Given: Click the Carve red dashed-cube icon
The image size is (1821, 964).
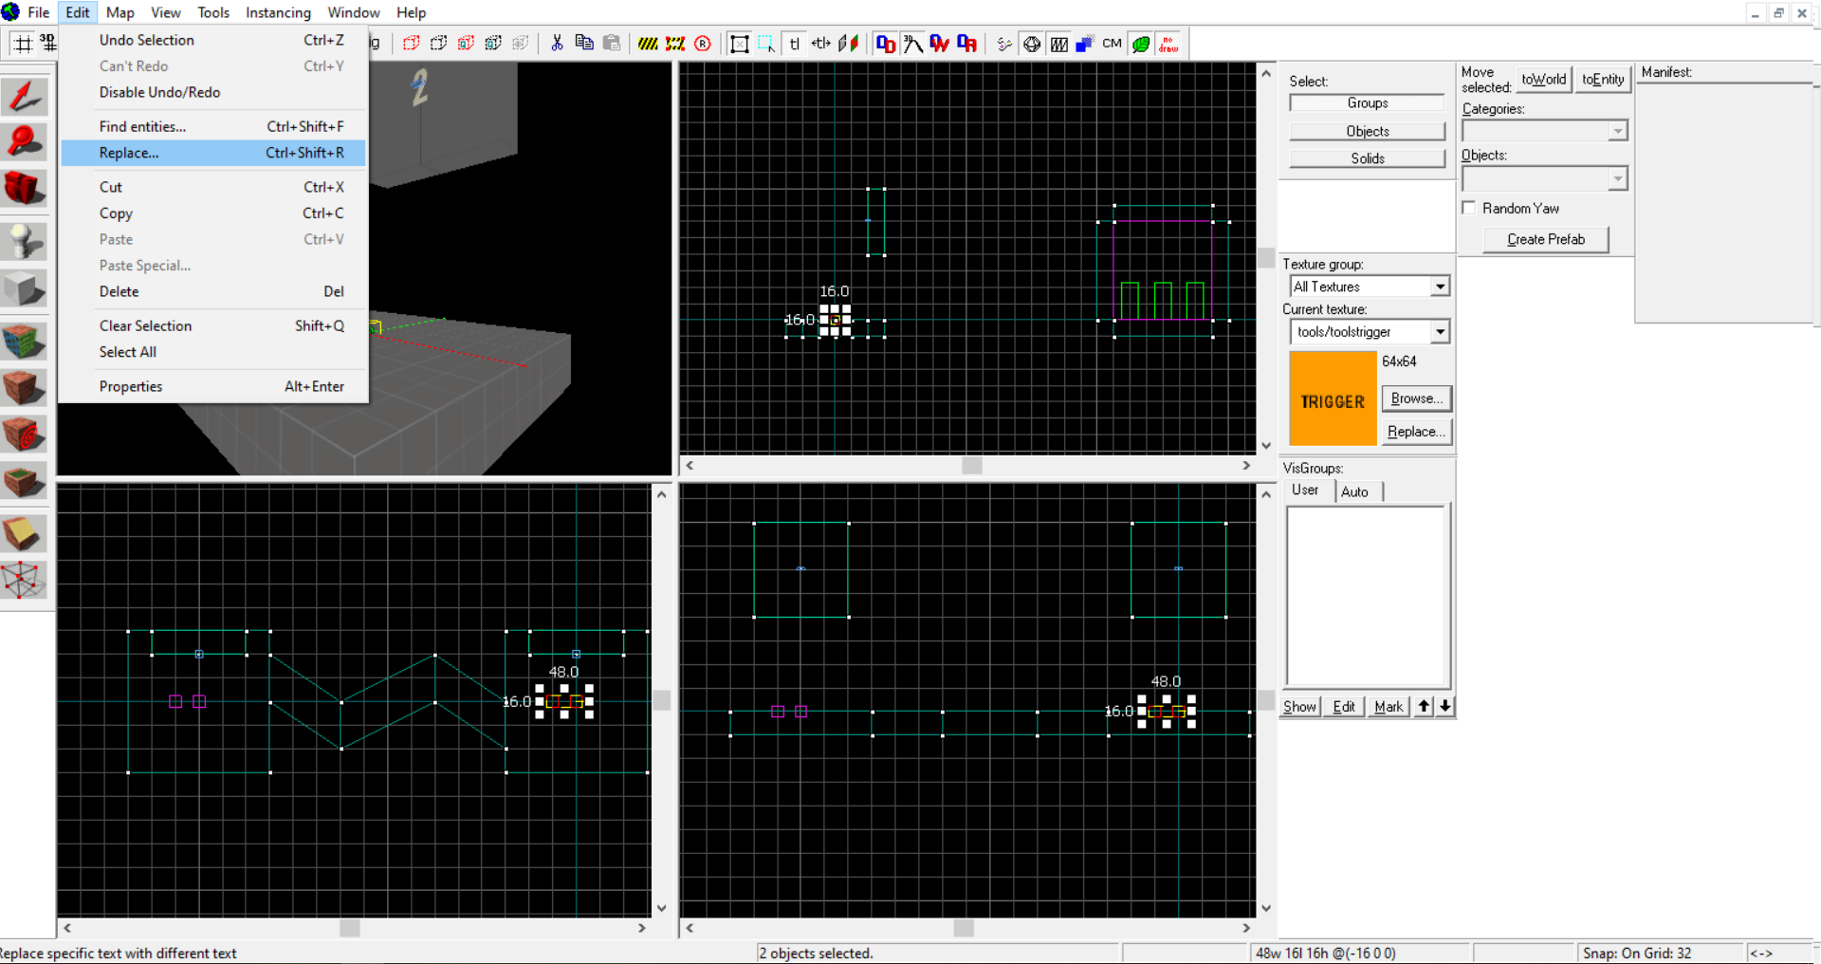Looking at the screenshot, I should point(411,44).
